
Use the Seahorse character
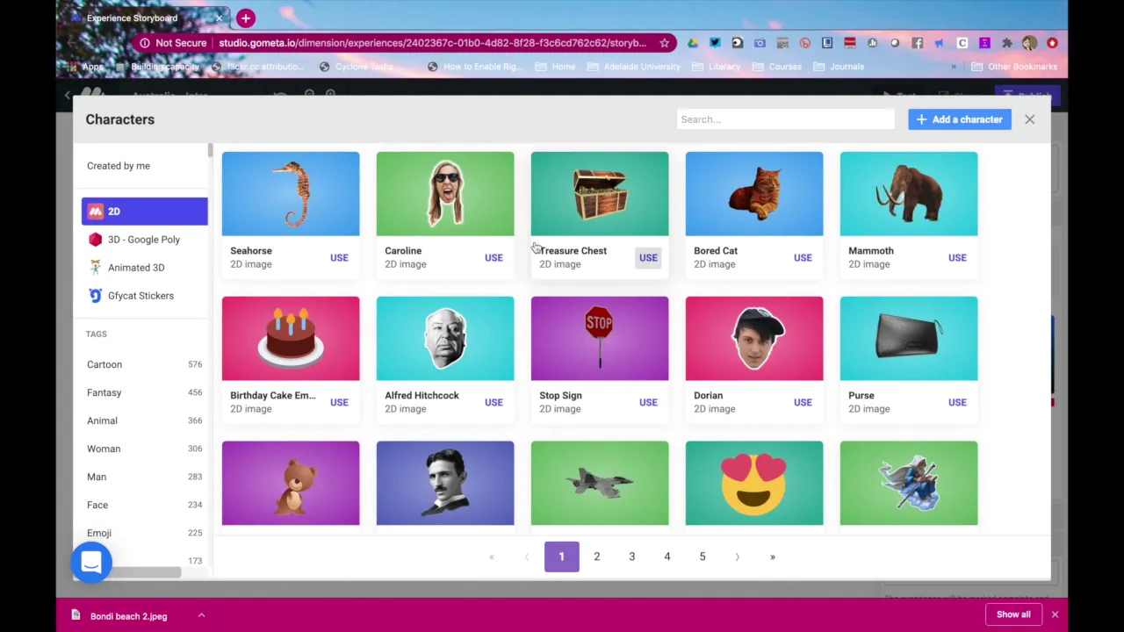339,258
